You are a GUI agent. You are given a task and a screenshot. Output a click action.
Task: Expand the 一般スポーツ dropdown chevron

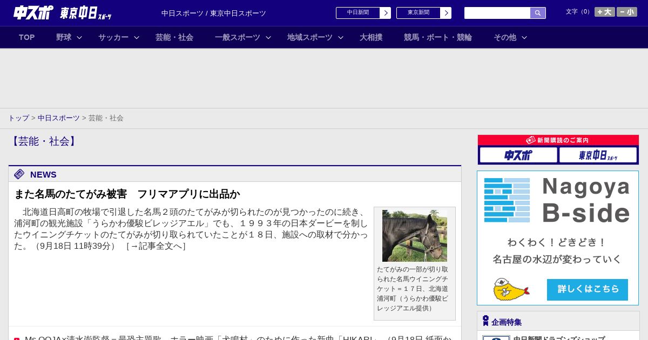point(268,37)
